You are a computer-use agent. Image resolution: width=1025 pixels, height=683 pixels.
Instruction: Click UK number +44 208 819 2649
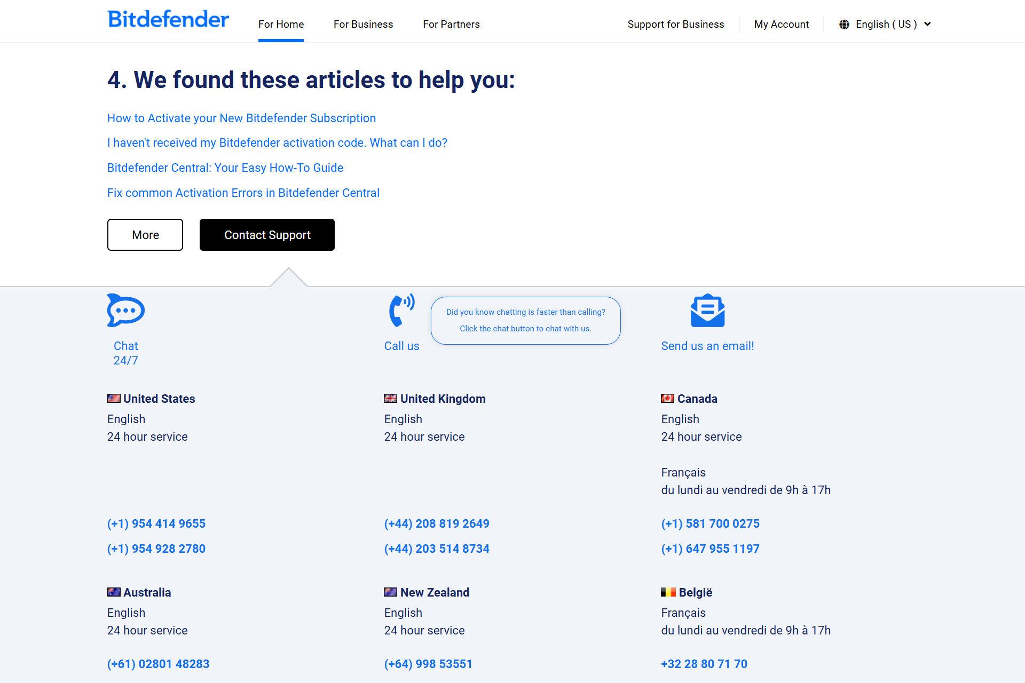(x=437, y=523)
